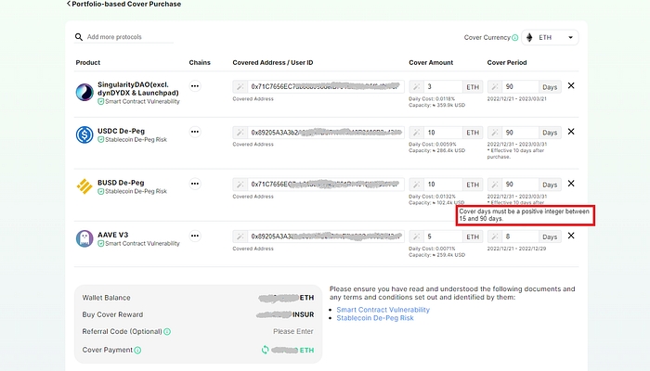
Task: Open chains menu for SingularityDAO row
Action: (195, 85)
